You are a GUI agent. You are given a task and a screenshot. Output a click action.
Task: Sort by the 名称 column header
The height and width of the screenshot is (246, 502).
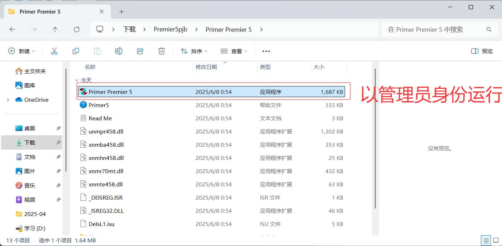90,67
